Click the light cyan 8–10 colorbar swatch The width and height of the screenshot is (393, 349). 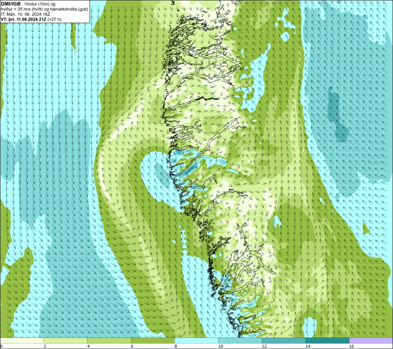tap(196, 340)
